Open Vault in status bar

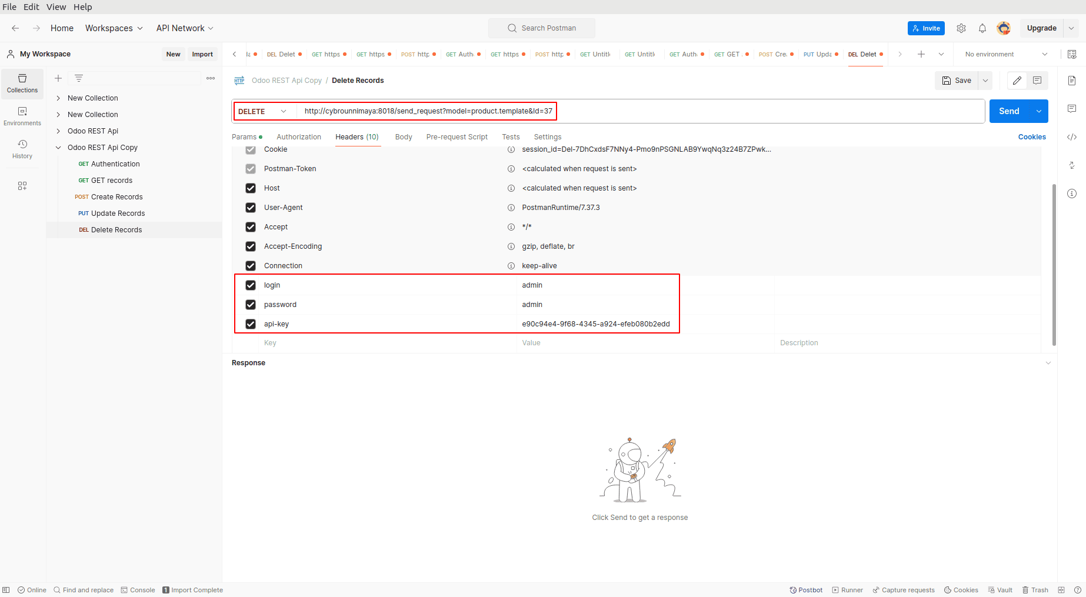pos(1000,590)
